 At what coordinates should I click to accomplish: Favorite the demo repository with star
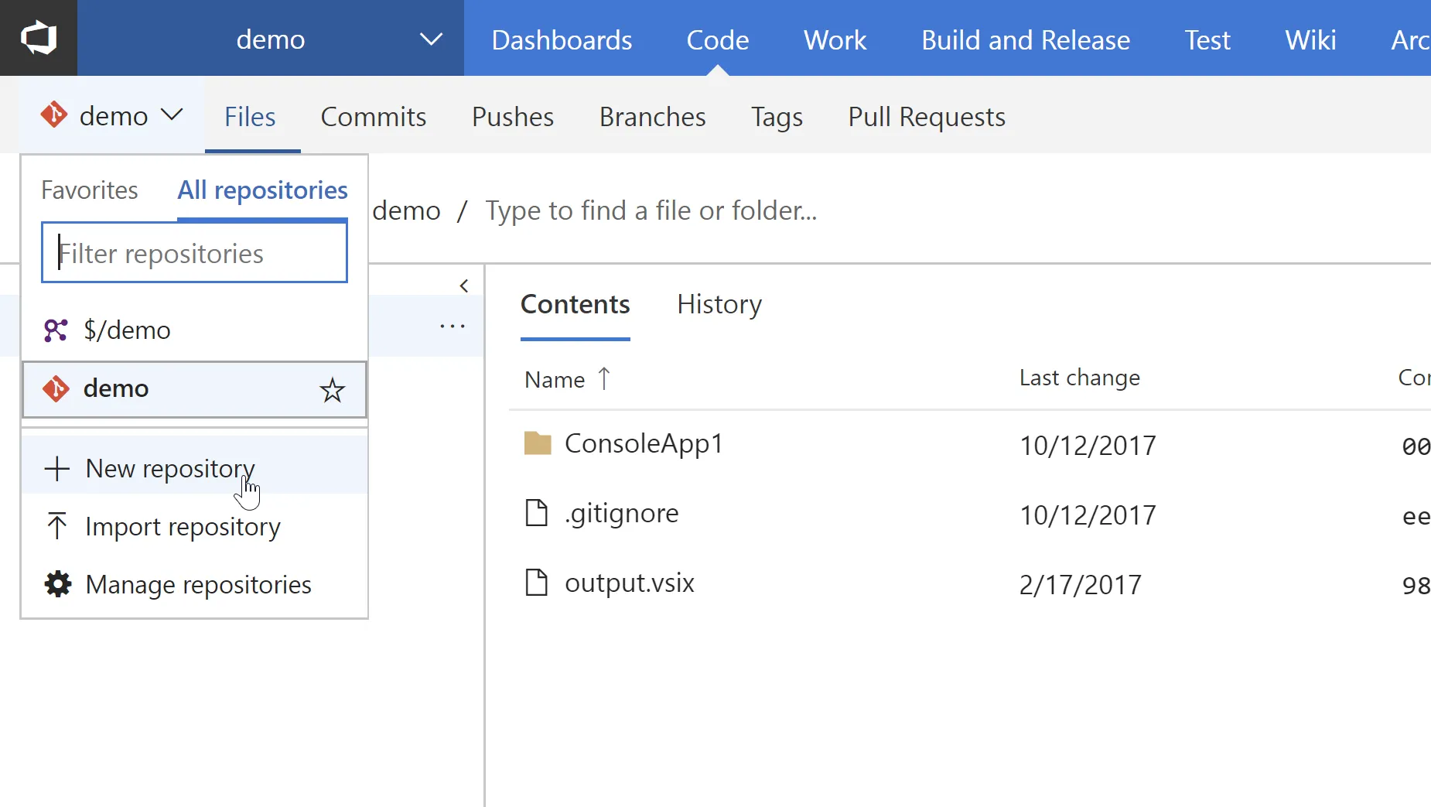pyautogui.click(x=332, y=390)
